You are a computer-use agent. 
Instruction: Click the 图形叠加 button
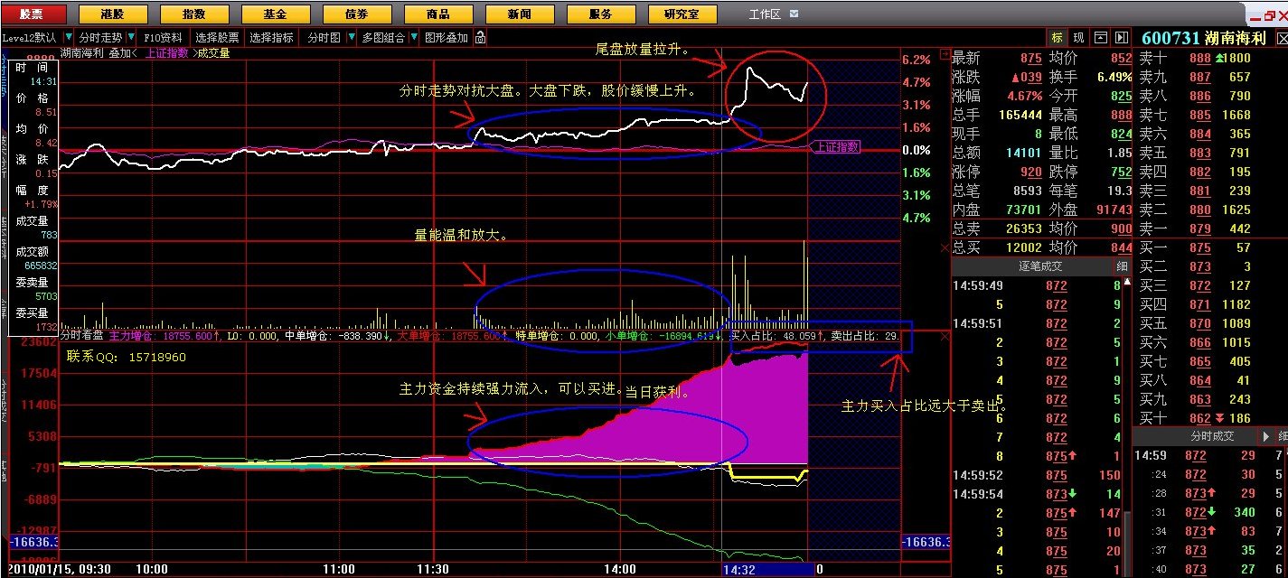click(x=447, y=38)
